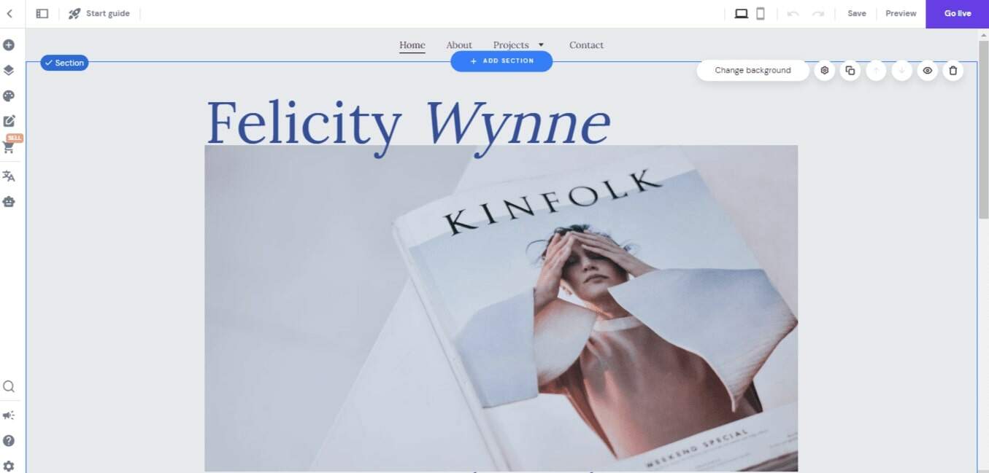The image size is (989, 473).
Task: Click the Go live button
Action: [958, 14]
